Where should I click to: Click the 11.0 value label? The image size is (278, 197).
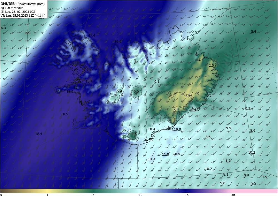pos(165,154)
